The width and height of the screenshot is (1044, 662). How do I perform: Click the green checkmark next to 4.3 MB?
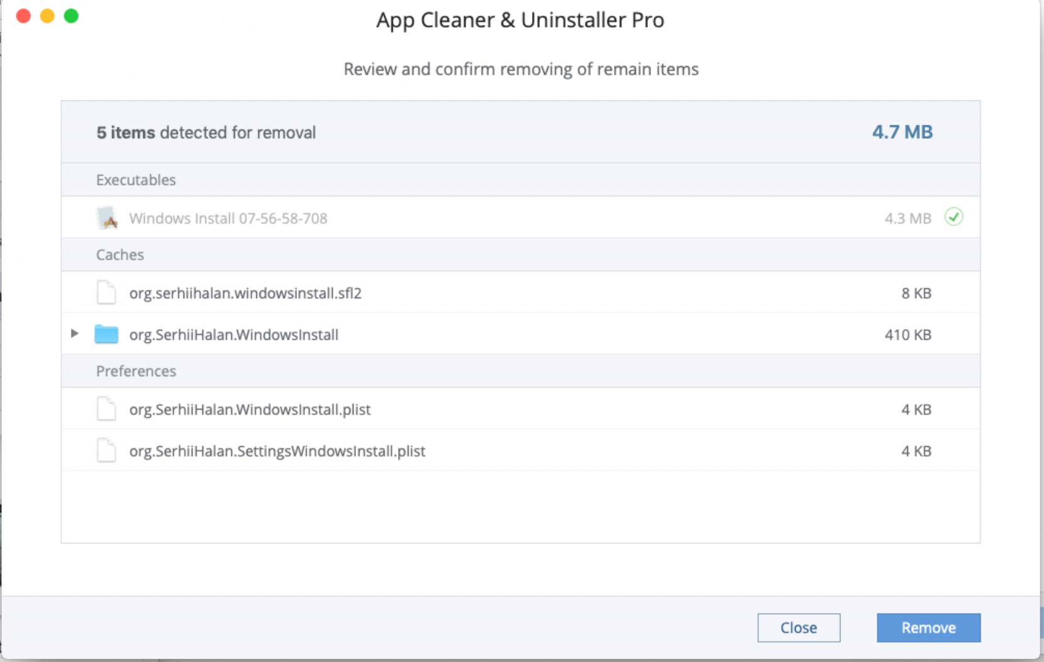953,217
